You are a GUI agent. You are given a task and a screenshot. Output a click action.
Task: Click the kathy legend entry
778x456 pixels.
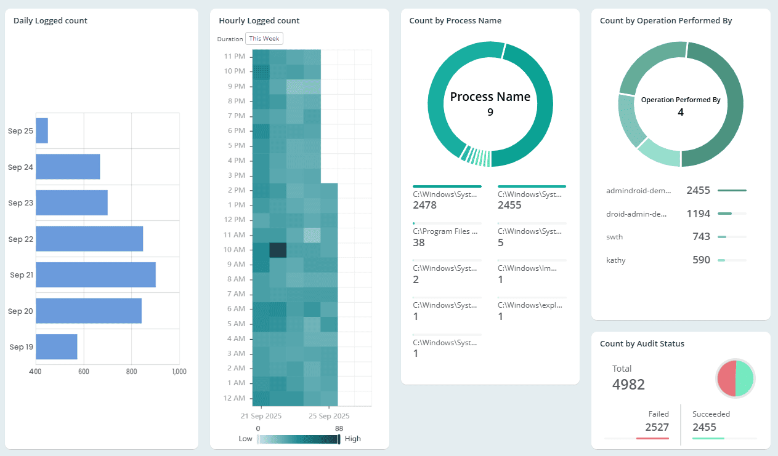click(615, 260)
